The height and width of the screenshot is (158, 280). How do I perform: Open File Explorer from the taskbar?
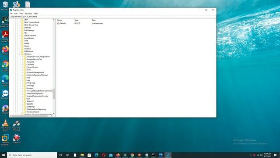(82, 155)
